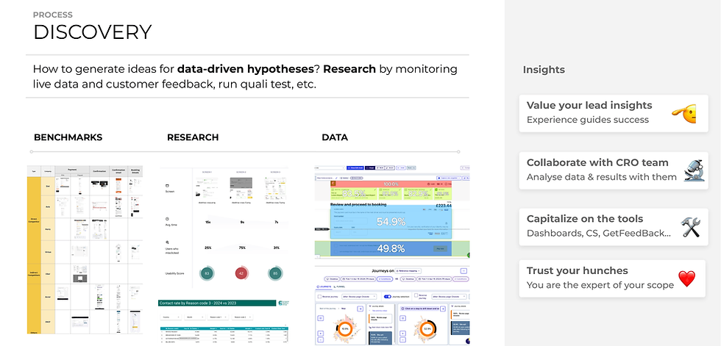Open the Capitalize on the tools card
This screenshot has width=721, height=346.
614,227
